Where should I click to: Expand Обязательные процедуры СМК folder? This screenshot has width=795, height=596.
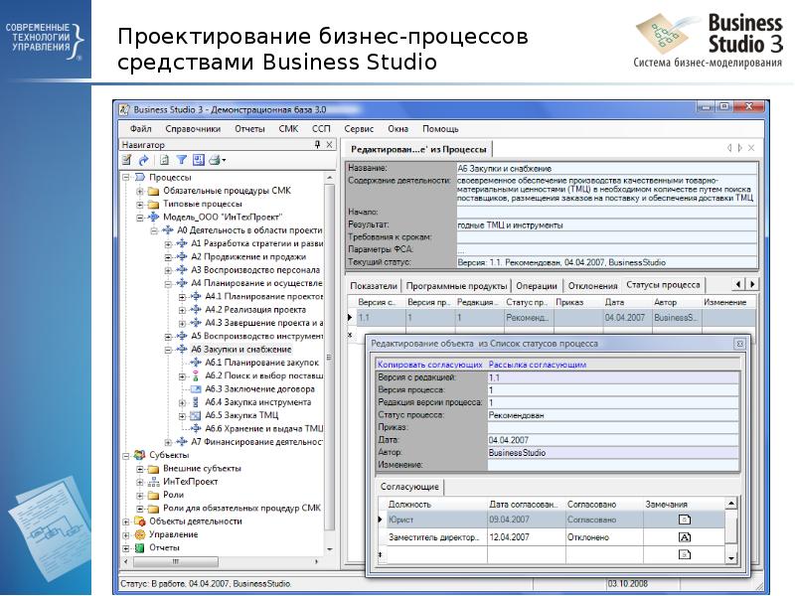click(x=139, y=191)
